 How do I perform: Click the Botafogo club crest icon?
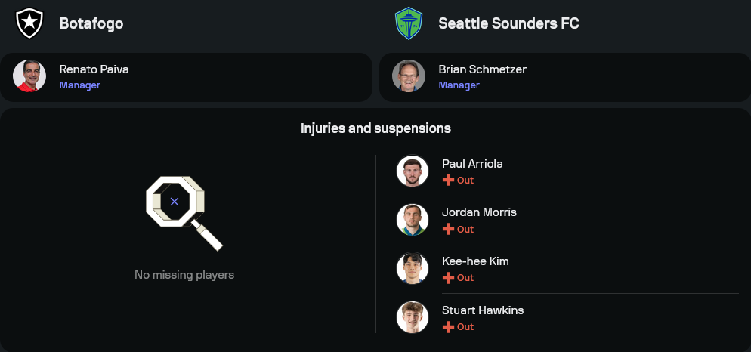point(29,23)
